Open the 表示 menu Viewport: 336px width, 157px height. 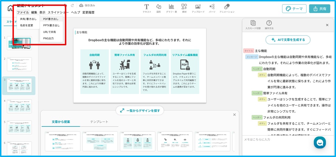pos(42,12)
